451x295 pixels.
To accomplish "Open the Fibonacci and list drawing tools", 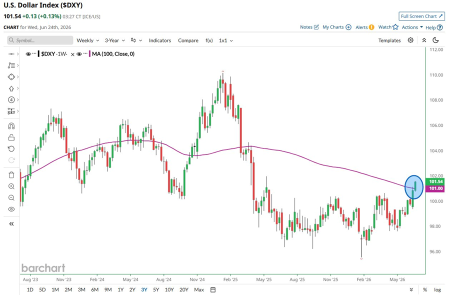I will coord(11,65).
